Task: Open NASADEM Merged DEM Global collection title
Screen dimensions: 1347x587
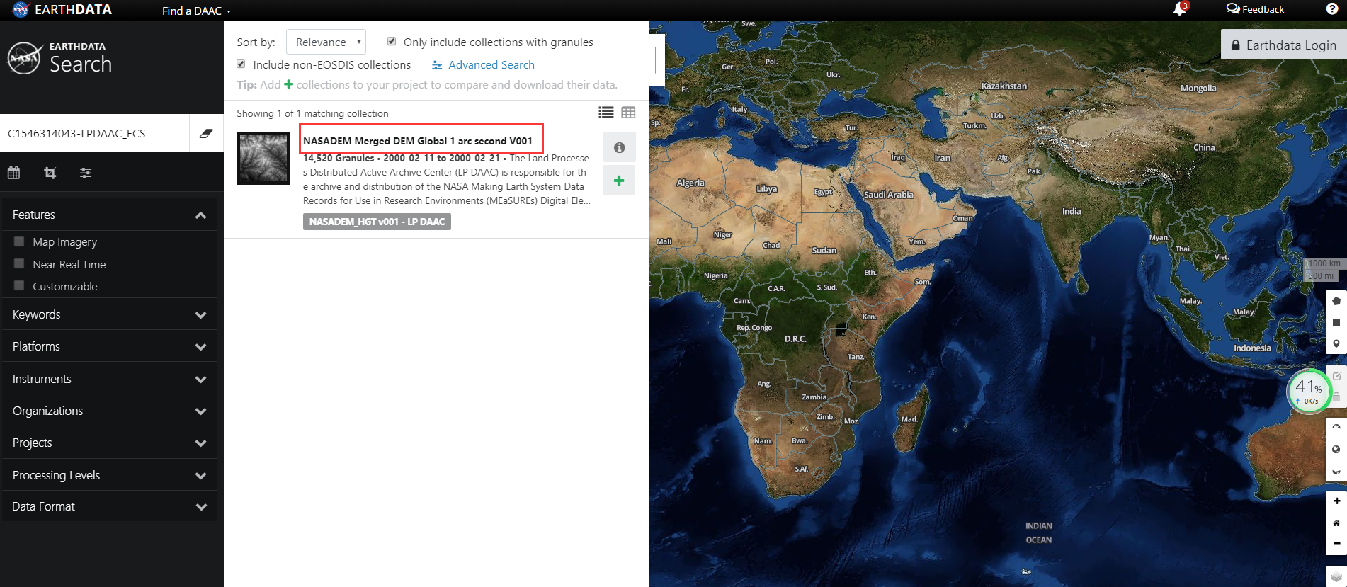Action: coord(417,140)
